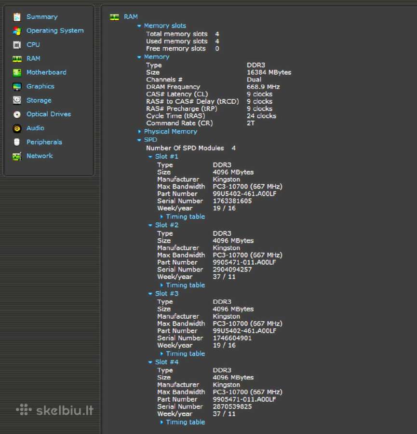Open the Peripherals section

point(44,142)
